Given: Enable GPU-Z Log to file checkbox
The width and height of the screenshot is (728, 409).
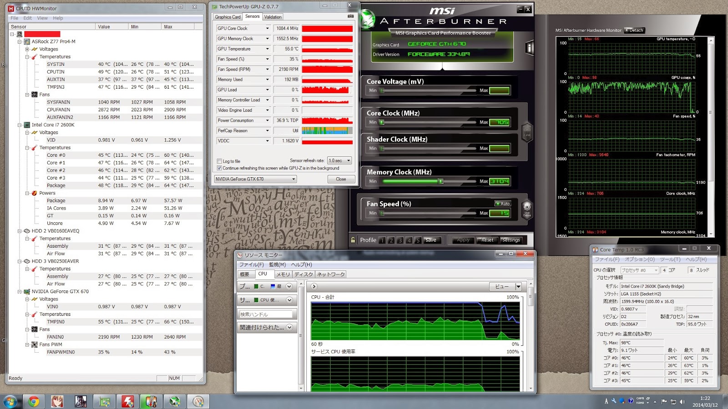Looking at the screenshot, I should tap(219, 161).
